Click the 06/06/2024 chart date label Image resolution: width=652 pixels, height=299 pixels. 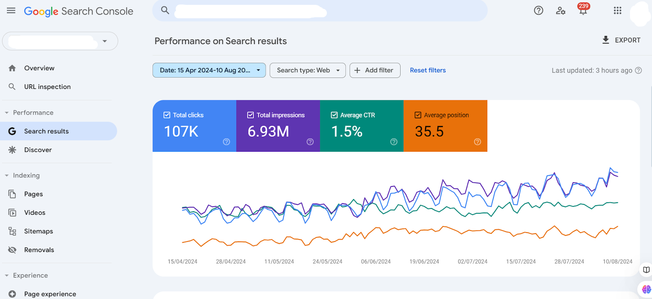click(376, 261)
